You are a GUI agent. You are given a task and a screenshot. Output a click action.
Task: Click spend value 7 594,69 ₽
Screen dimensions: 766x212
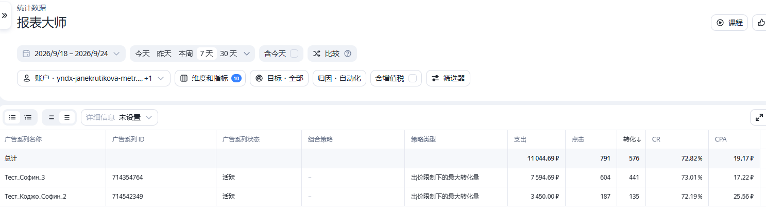545,178
